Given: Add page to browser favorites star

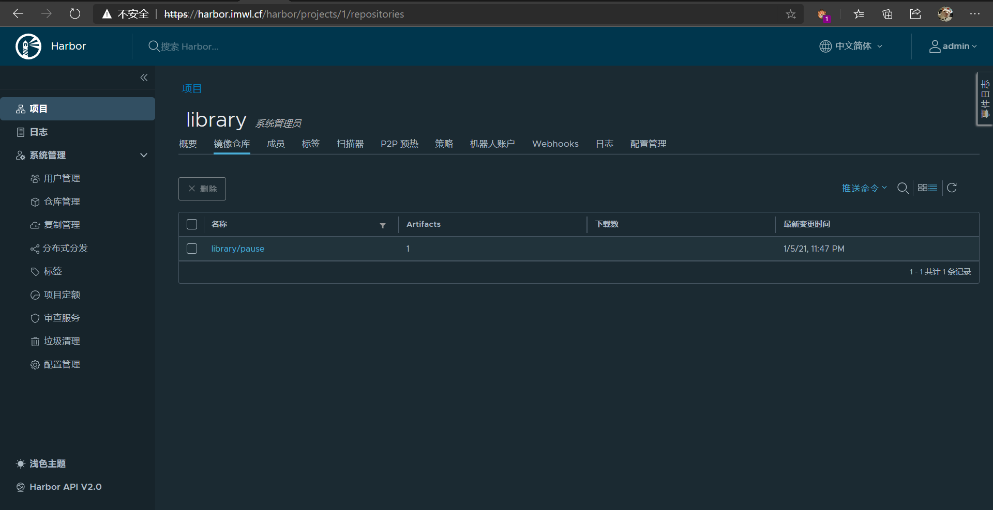Looking at the screenshot, I should 790,14.
